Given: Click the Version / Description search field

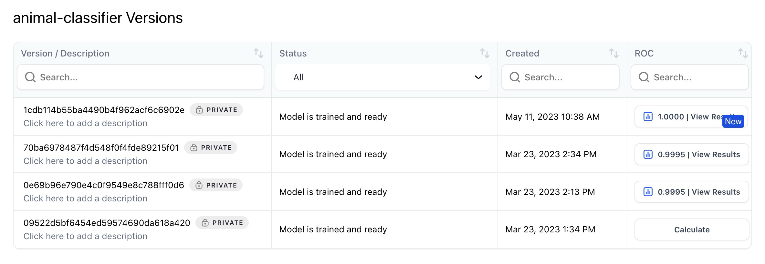Looking at the screenshot, I should click(x=141, y=77).
